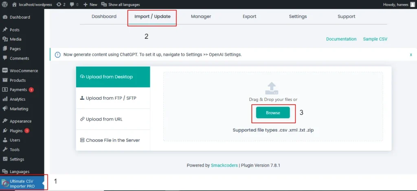Viewport: 417px width, 191px height.
Task: Click the info icon in ChatGPT notice
Action: [57, 55]
